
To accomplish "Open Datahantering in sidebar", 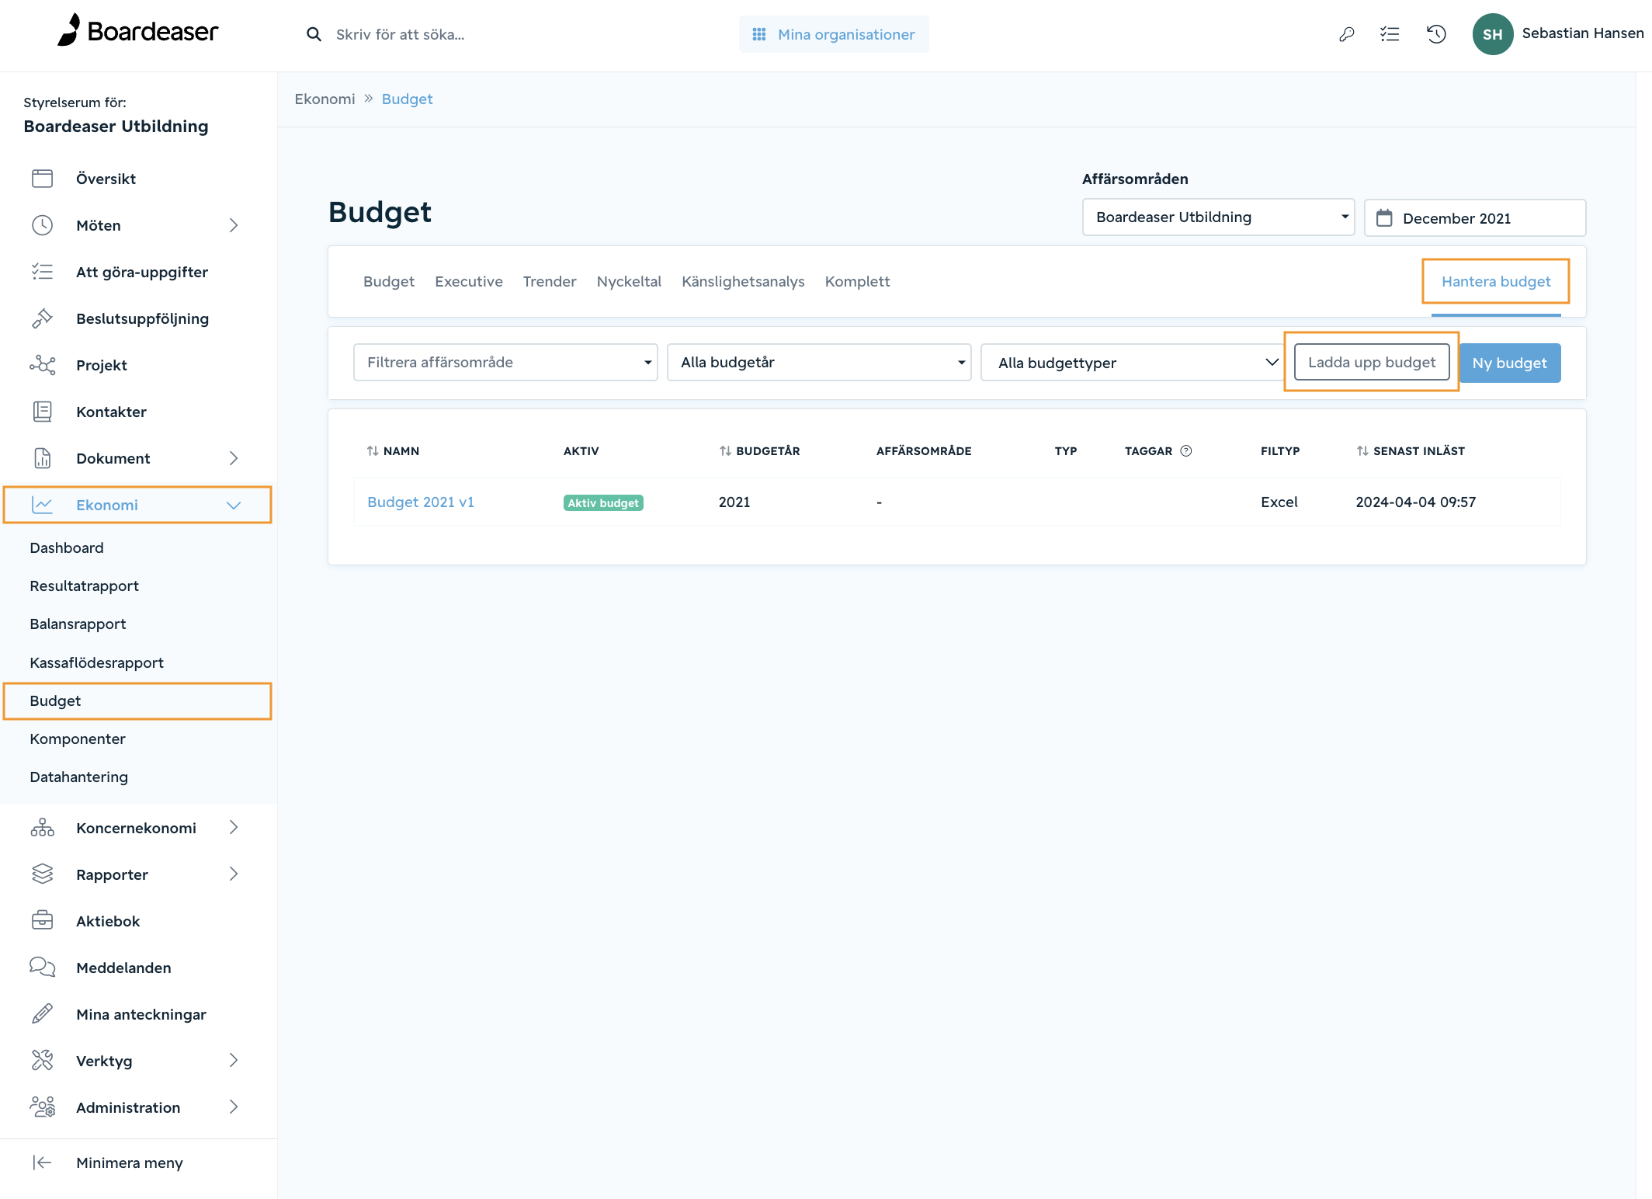I will 78,777.
